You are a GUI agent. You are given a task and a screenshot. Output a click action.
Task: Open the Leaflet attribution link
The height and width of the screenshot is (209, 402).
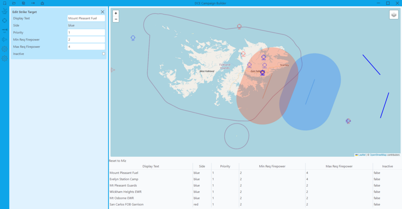[x=362, y=155]
